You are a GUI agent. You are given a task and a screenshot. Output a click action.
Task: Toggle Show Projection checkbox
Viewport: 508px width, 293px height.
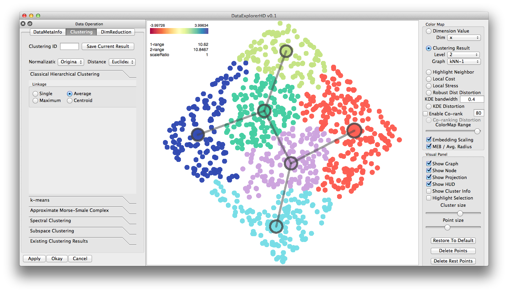point(429,177)
